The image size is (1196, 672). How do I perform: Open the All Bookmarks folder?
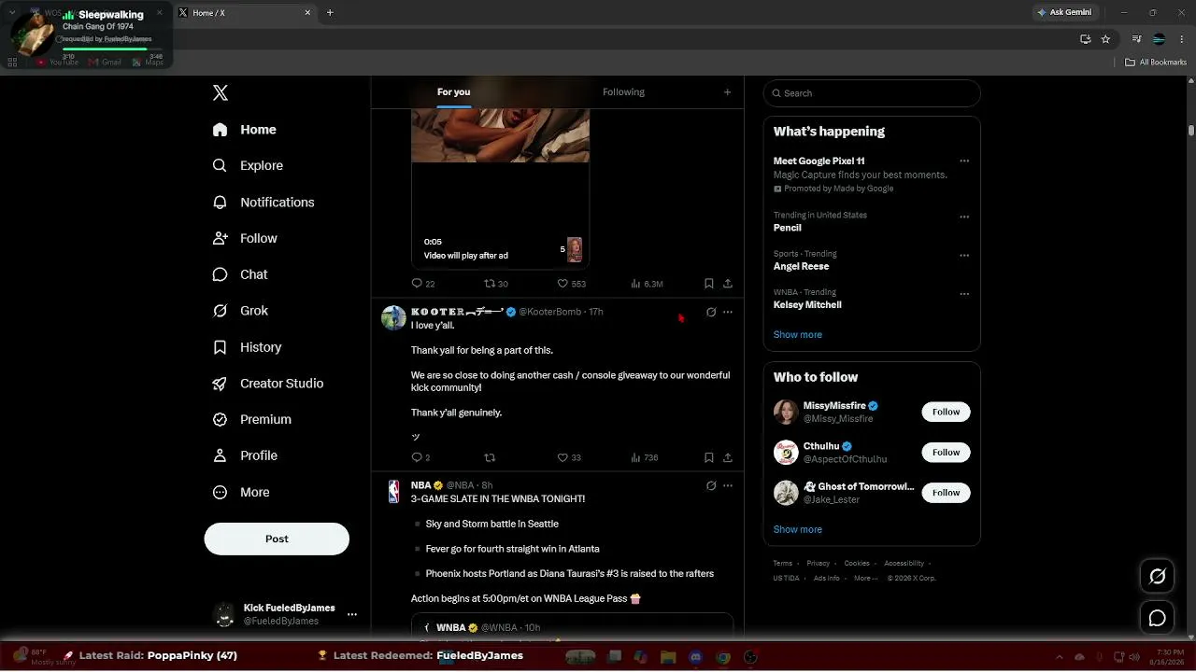tap(1156, 63)
